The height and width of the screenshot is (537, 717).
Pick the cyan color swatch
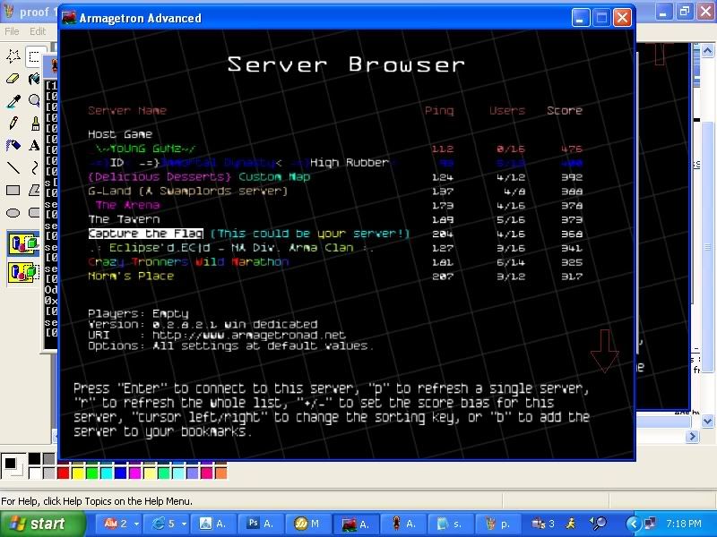(107, 473)
